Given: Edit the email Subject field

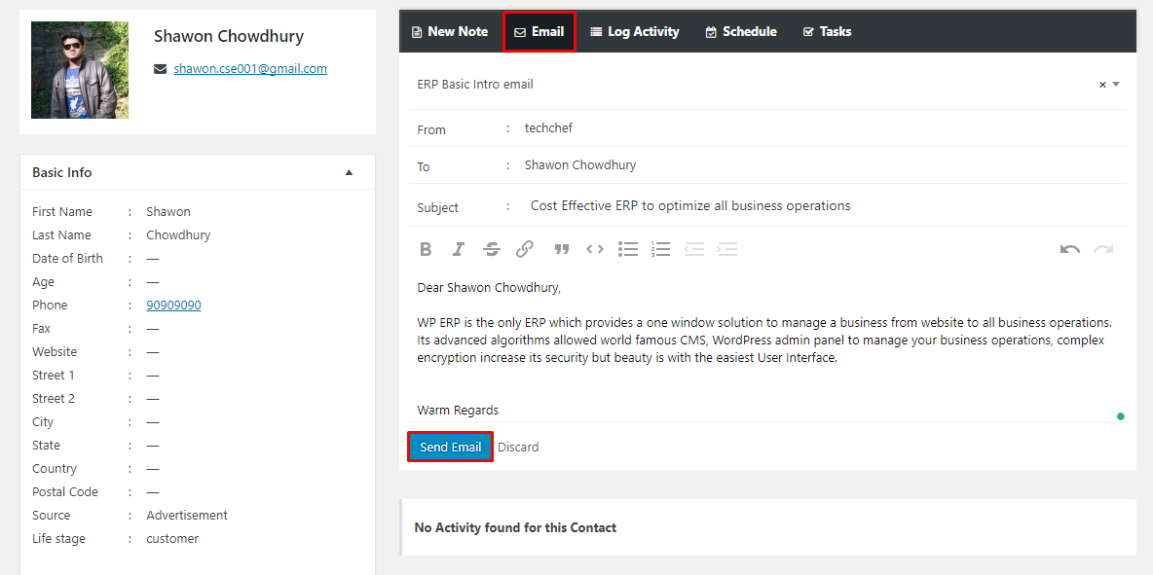Looking at the screenshot, I should tap(824, 206).
